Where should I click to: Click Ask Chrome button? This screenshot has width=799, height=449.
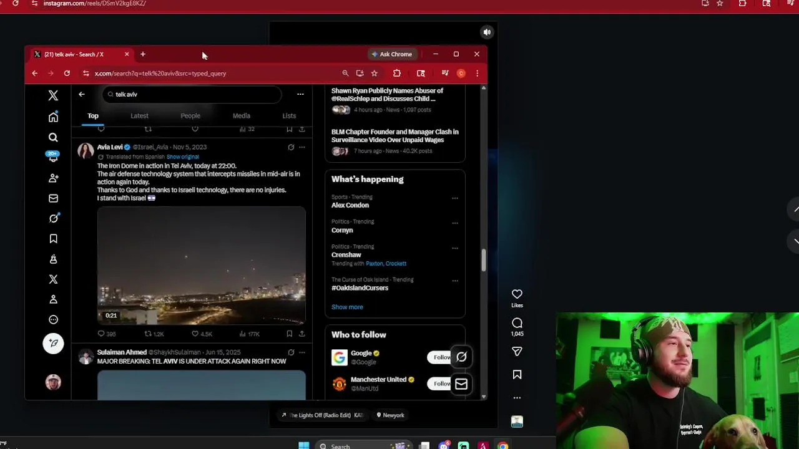(392, 54)
